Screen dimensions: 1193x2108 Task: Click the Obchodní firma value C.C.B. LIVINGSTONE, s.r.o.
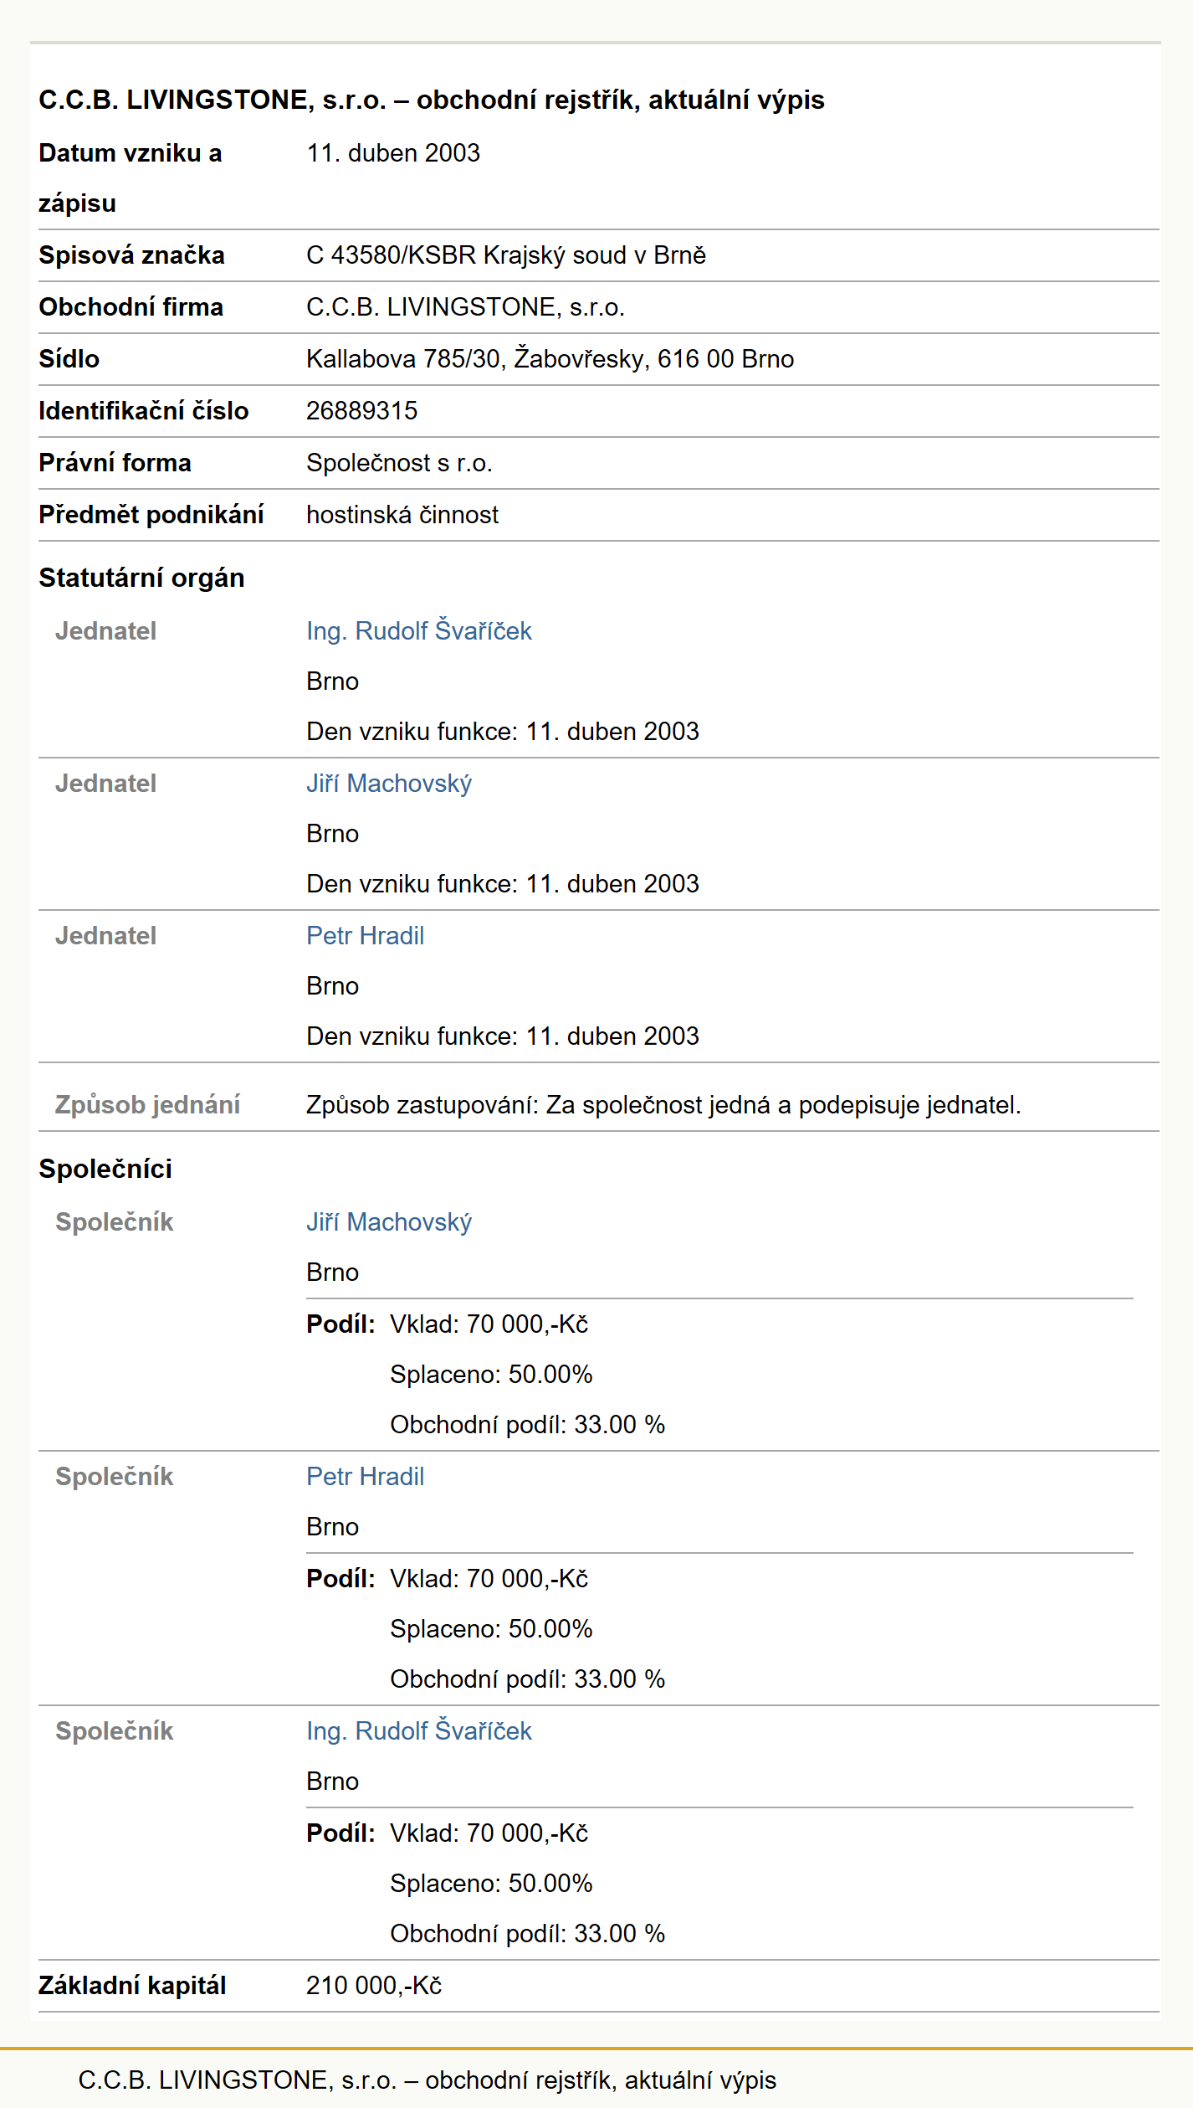click(x=465, y=306)
